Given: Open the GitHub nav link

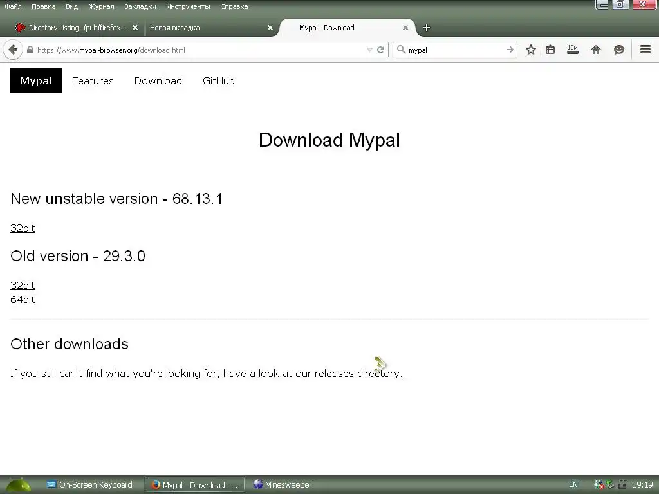Looking at the screenshot, I should [219, 80].
